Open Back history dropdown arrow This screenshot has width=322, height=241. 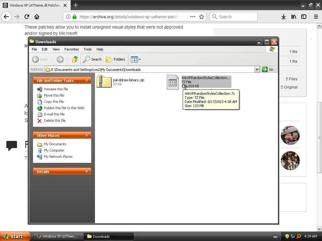(51, 59)
